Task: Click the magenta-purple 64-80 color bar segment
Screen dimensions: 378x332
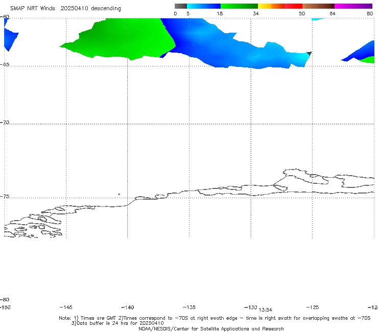Action: [x=353, y=6]
